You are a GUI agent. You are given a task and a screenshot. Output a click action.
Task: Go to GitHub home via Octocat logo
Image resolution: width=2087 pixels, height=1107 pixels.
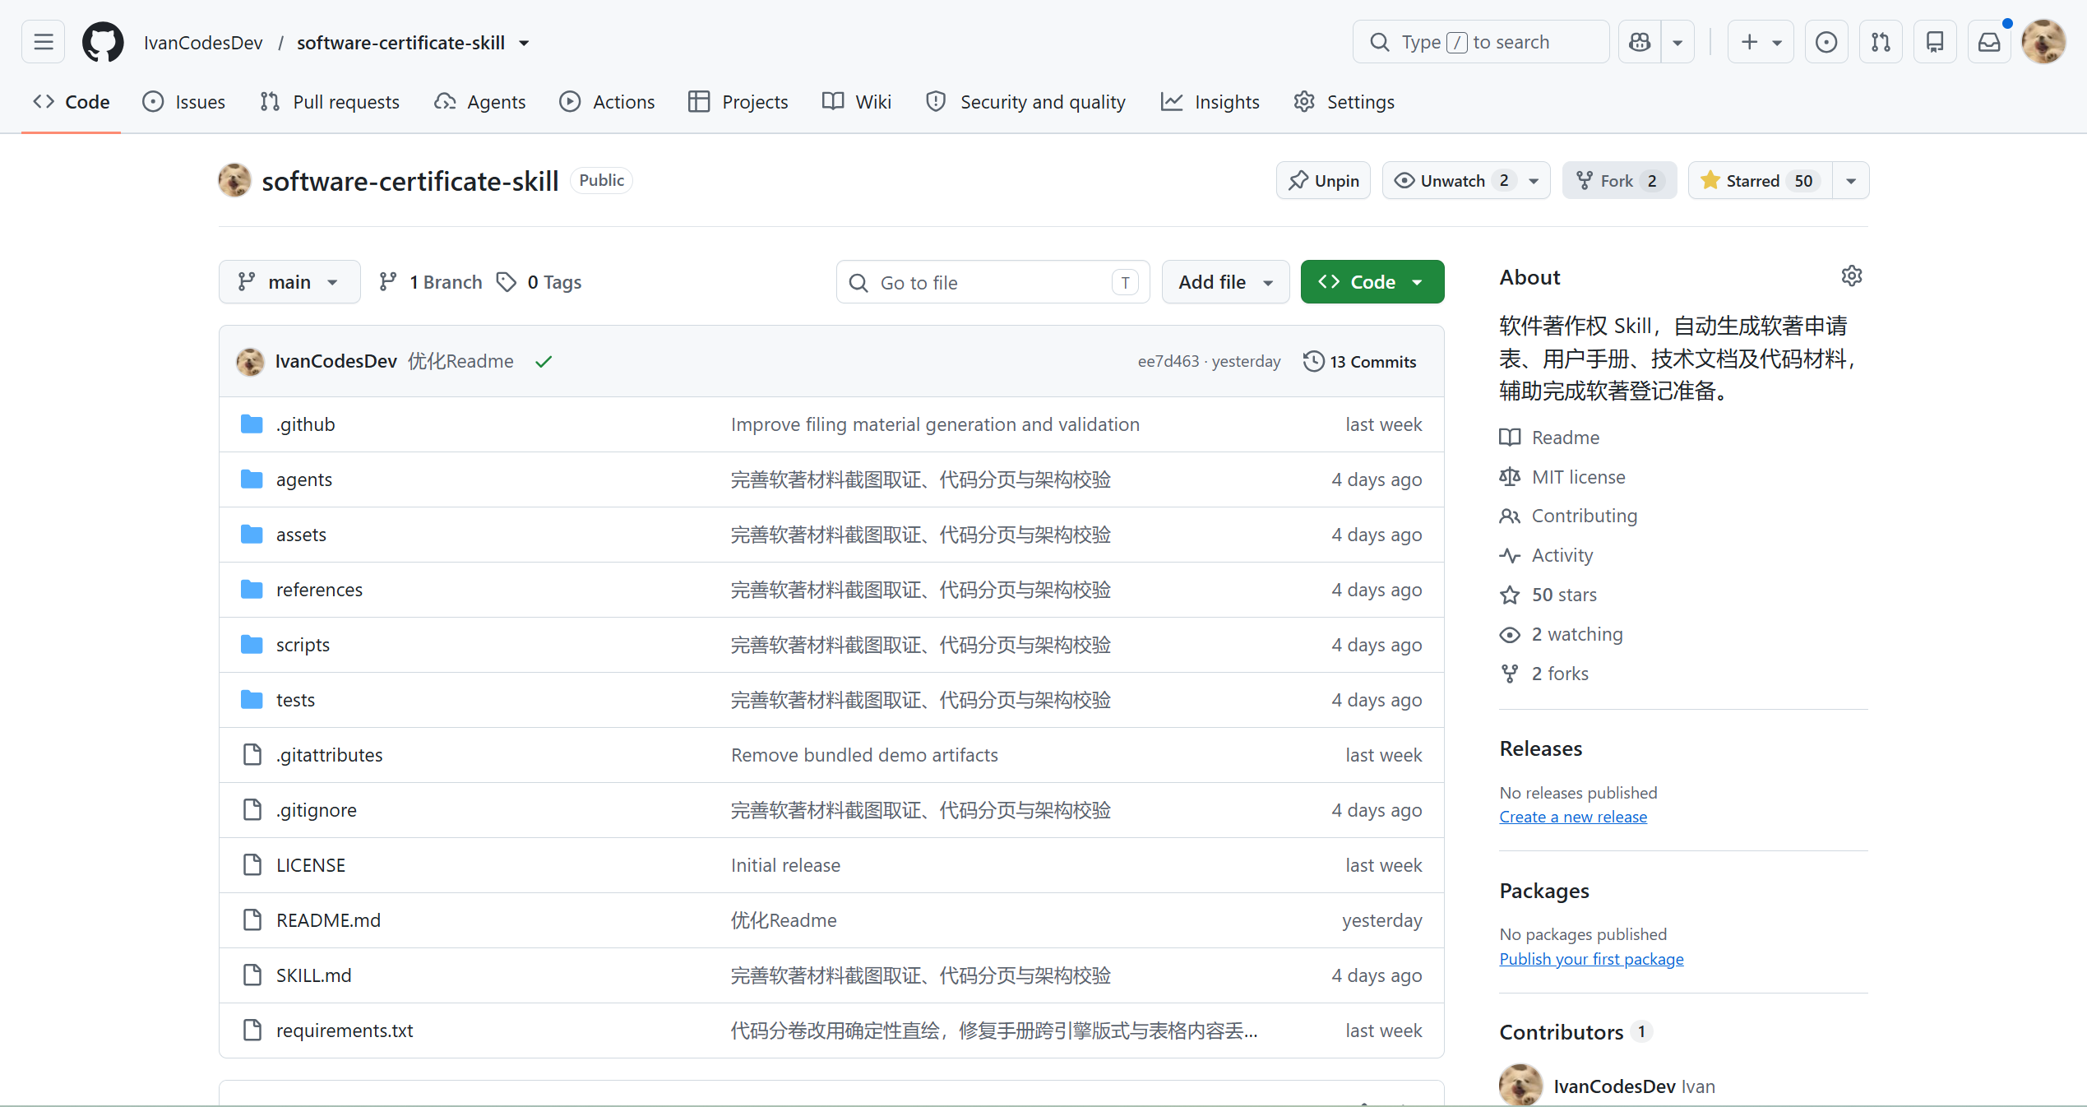103,42
